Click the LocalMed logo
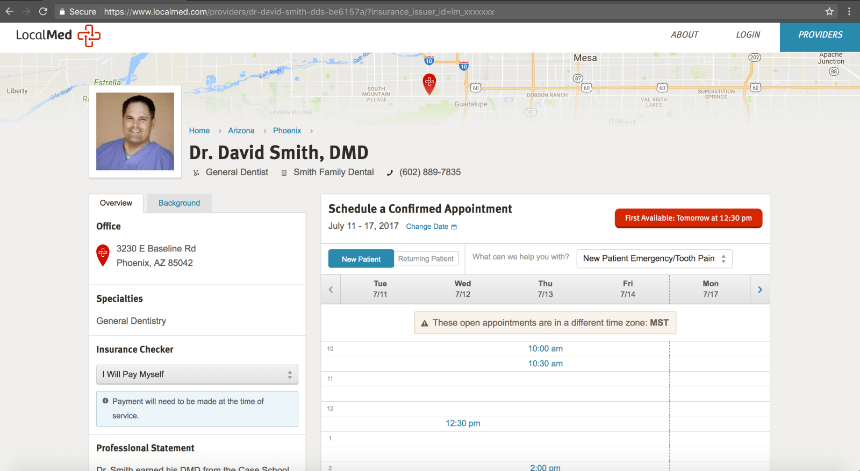860x471 pixels. point(58,35)
